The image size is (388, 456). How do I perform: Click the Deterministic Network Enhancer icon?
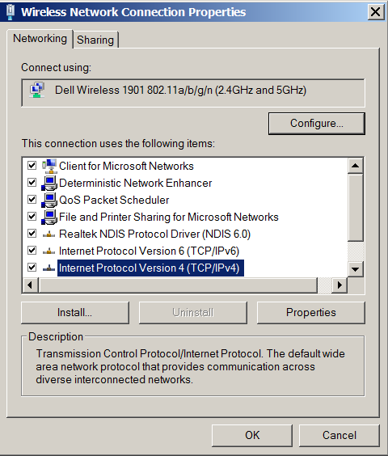click(x=48, y=184)
